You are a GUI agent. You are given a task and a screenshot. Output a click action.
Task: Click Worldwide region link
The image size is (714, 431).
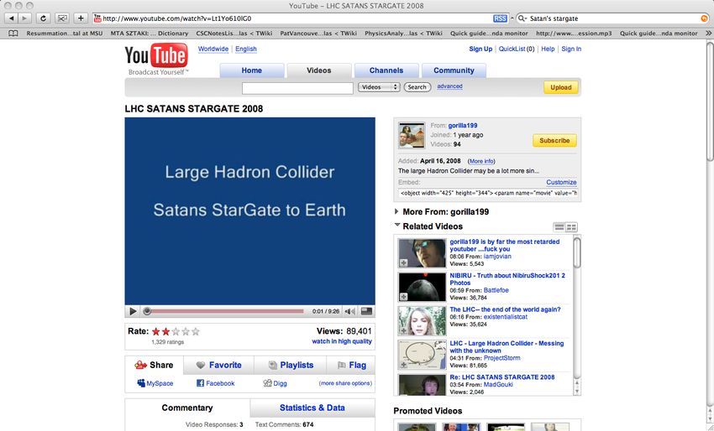(213, 49)
